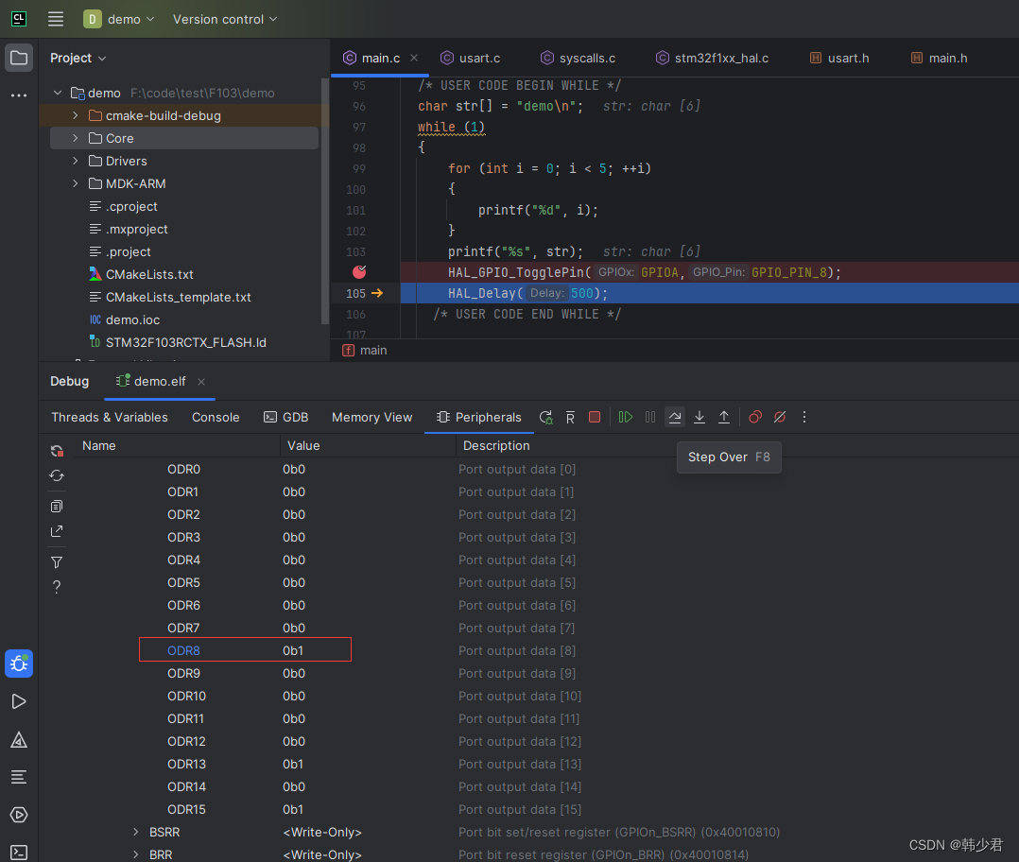Click the help question-mark button in debug panel

coord(57,587)
